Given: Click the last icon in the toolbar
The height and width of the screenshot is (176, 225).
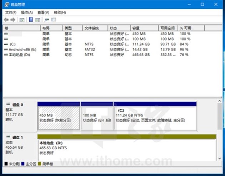Looking at the screenshot, I should pyautogui.click(x=54, y=20).
